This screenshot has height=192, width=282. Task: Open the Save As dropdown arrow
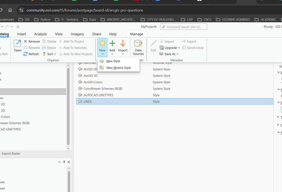pyautogui.click(x=177, y=54)
